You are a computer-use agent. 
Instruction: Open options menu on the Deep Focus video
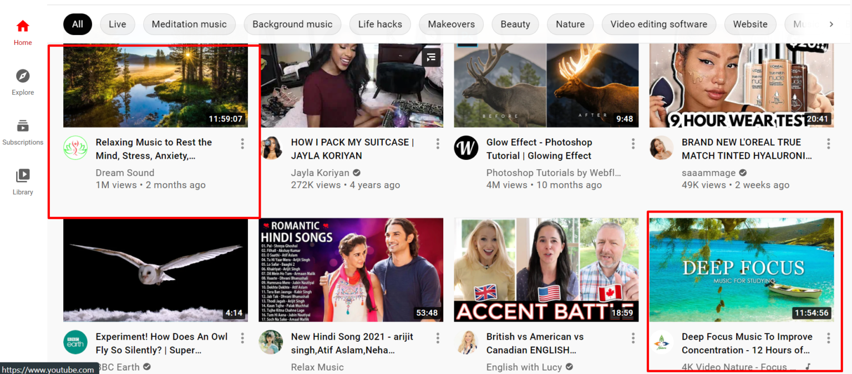tap(828, 338)
